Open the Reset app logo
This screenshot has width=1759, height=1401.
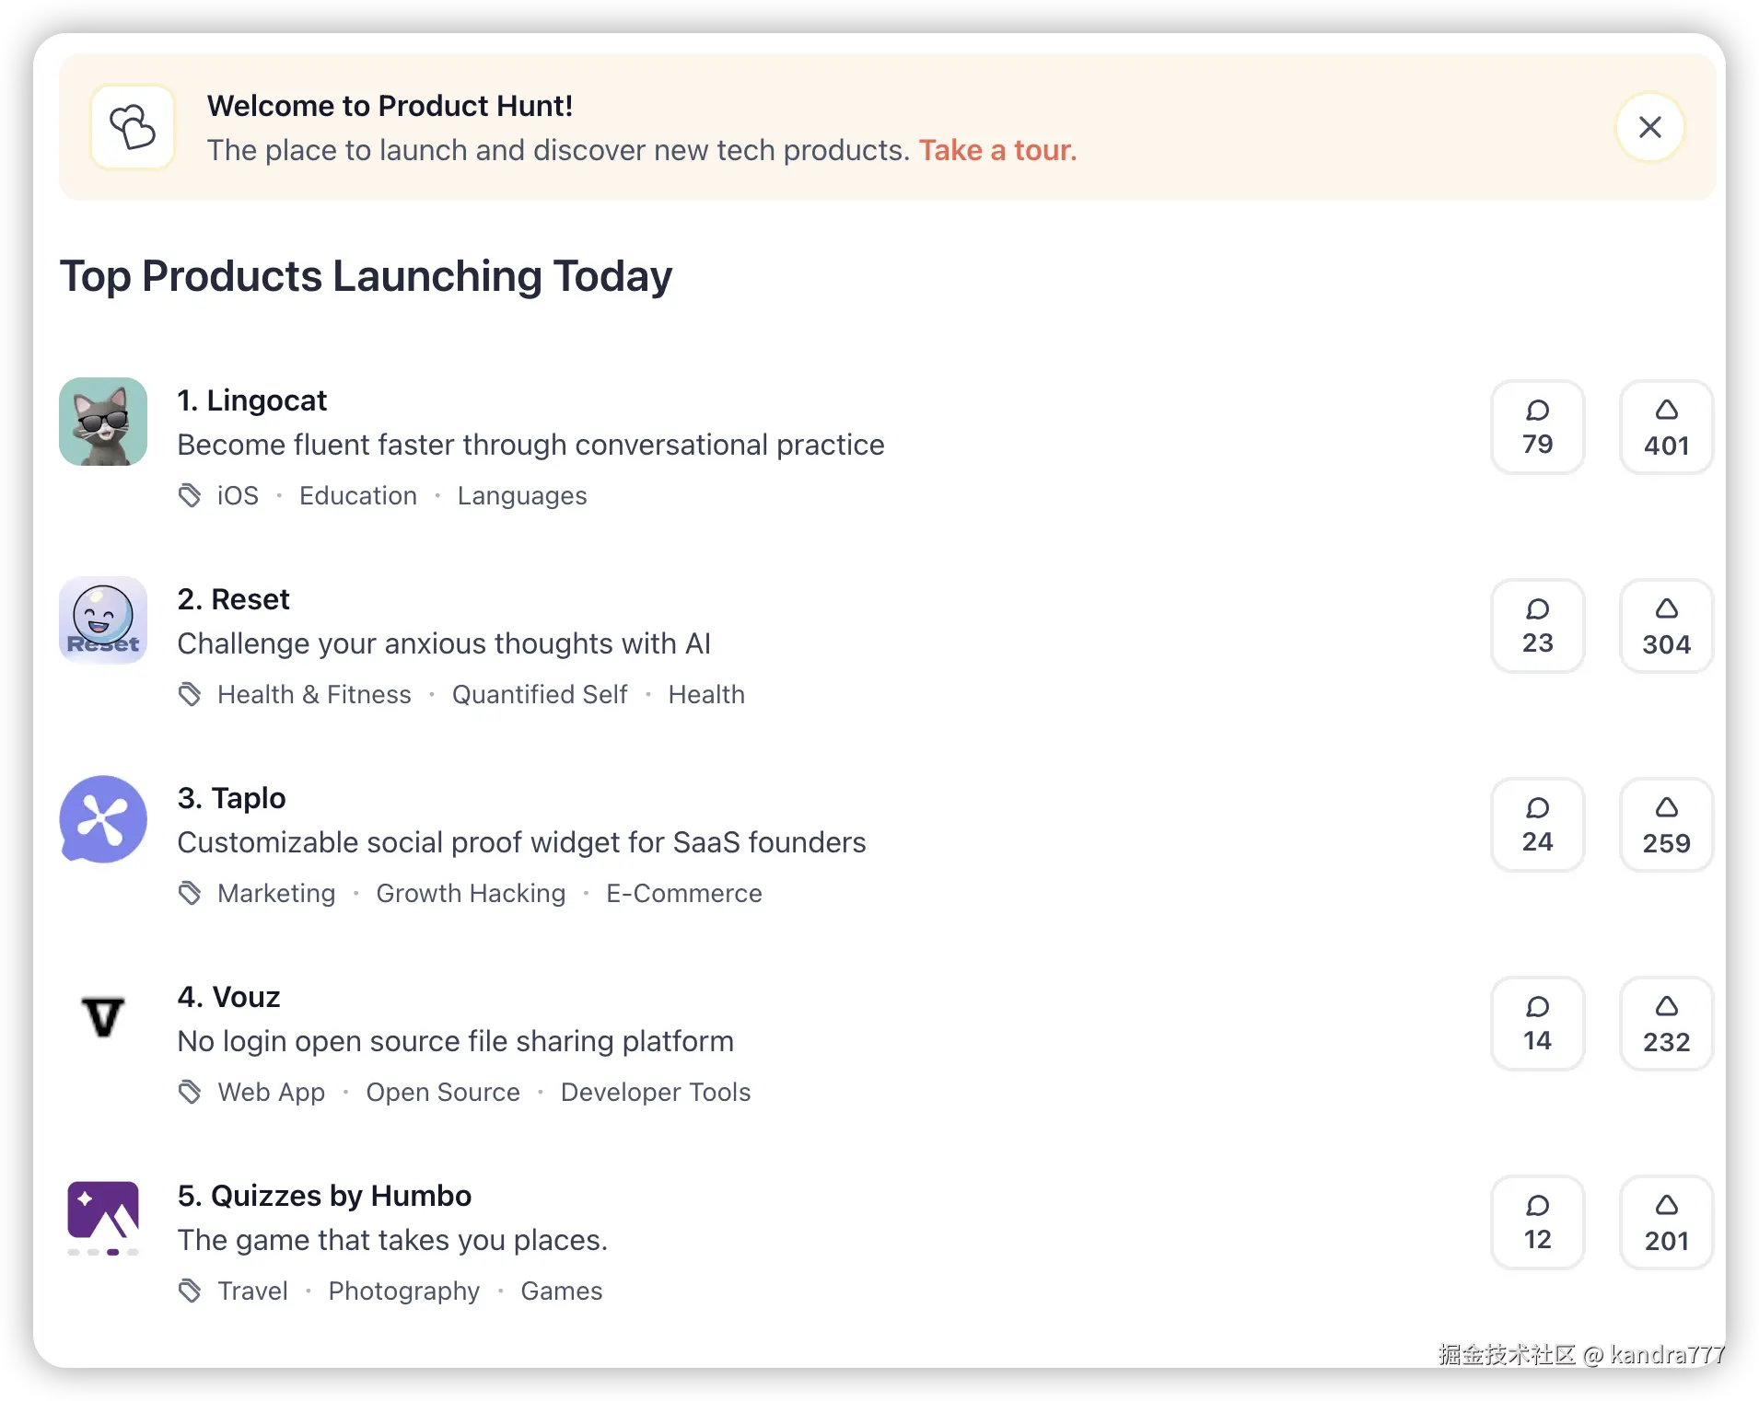(103, 620)
